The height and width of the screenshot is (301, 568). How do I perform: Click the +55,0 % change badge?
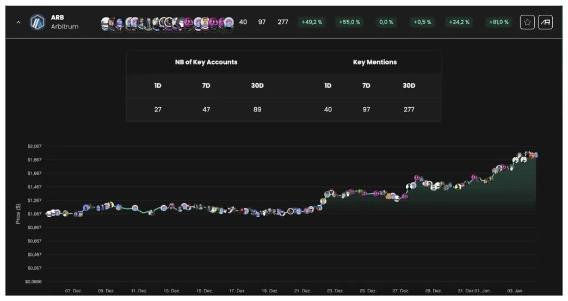349,22
